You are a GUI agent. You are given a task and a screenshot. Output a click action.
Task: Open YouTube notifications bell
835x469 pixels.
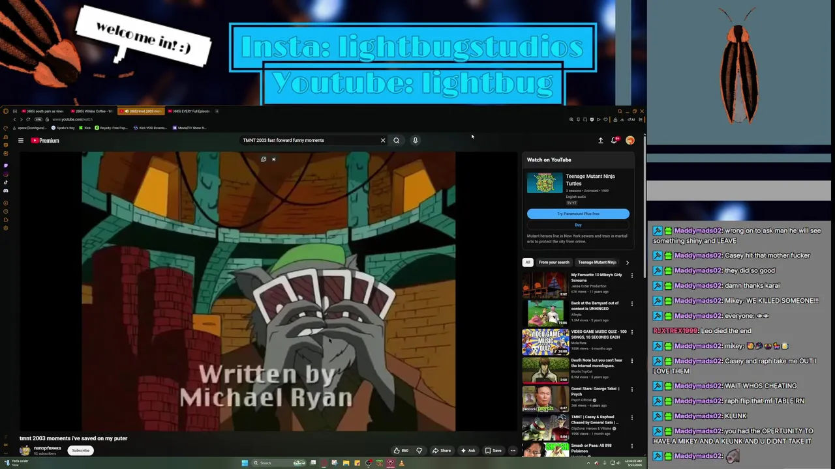point(615,140)
